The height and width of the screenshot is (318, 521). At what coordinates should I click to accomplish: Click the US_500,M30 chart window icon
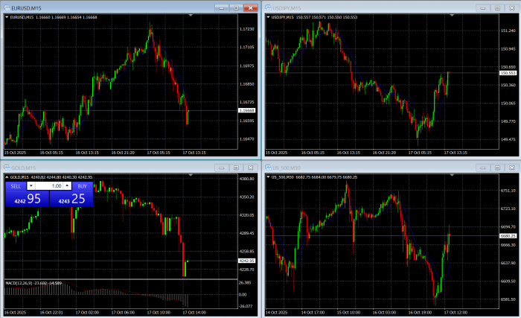point(269,168)
